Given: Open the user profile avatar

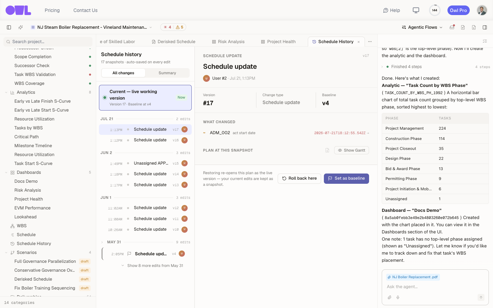Looking at the screenshot, I should [482, 10].
